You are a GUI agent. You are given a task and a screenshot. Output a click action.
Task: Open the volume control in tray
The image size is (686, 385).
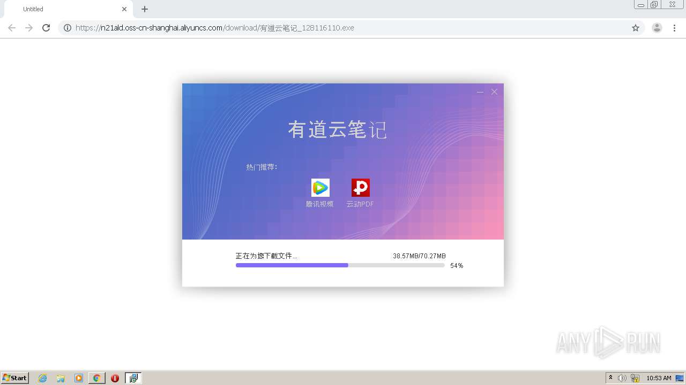tap(622, 378)
